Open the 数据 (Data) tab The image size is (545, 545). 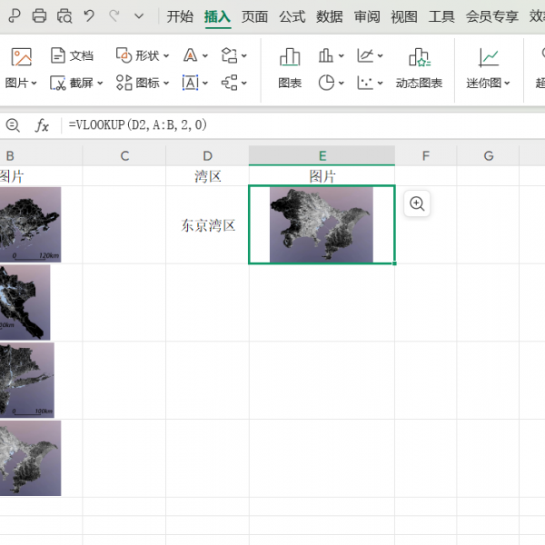[x=330, y=16]
